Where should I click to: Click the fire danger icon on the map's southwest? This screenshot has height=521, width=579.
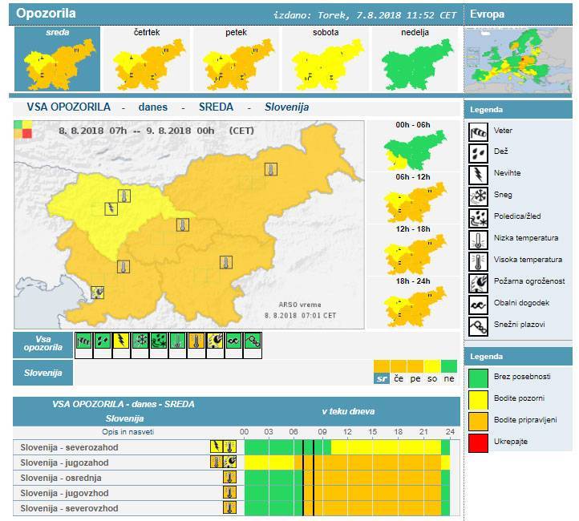(x=98, y=293)
